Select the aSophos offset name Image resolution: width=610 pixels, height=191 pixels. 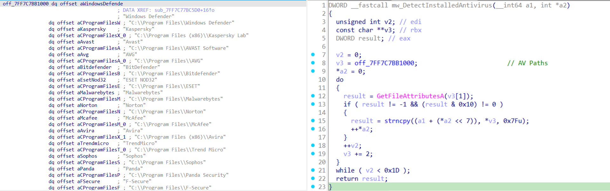[87, 156]
